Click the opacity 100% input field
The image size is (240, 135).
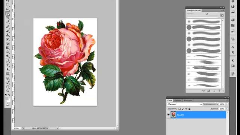[x=222, y=104]
